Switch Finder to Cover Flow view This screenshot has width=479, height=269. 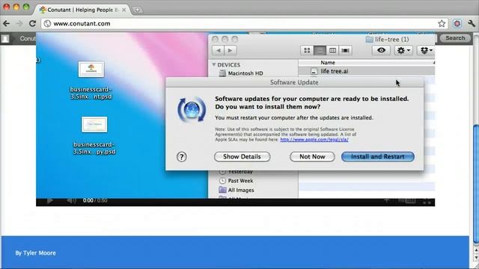346,50
